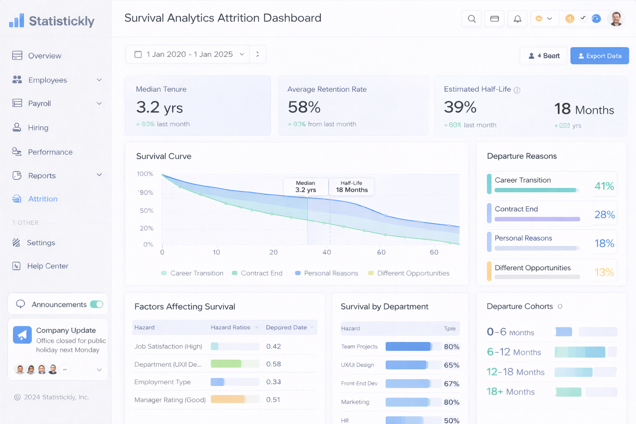This screenshot has width=636, height=424.
Task: Click the Departure Cohorts info circle
Action: [560, 306]
